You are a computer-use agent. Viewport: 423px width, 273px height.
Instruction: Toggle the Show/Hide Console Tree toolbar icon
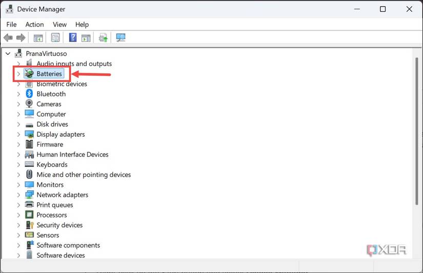[38, 38]
